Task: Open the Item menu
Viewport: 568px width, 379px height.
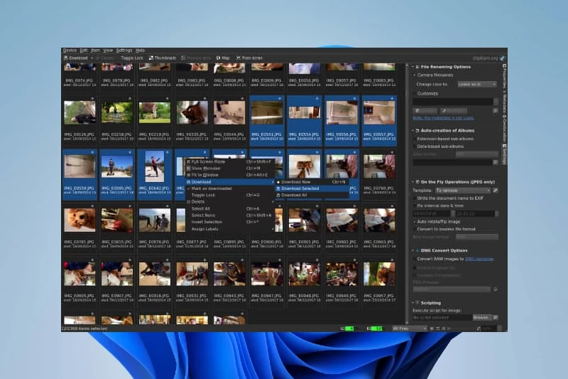Action: [95, 50]
